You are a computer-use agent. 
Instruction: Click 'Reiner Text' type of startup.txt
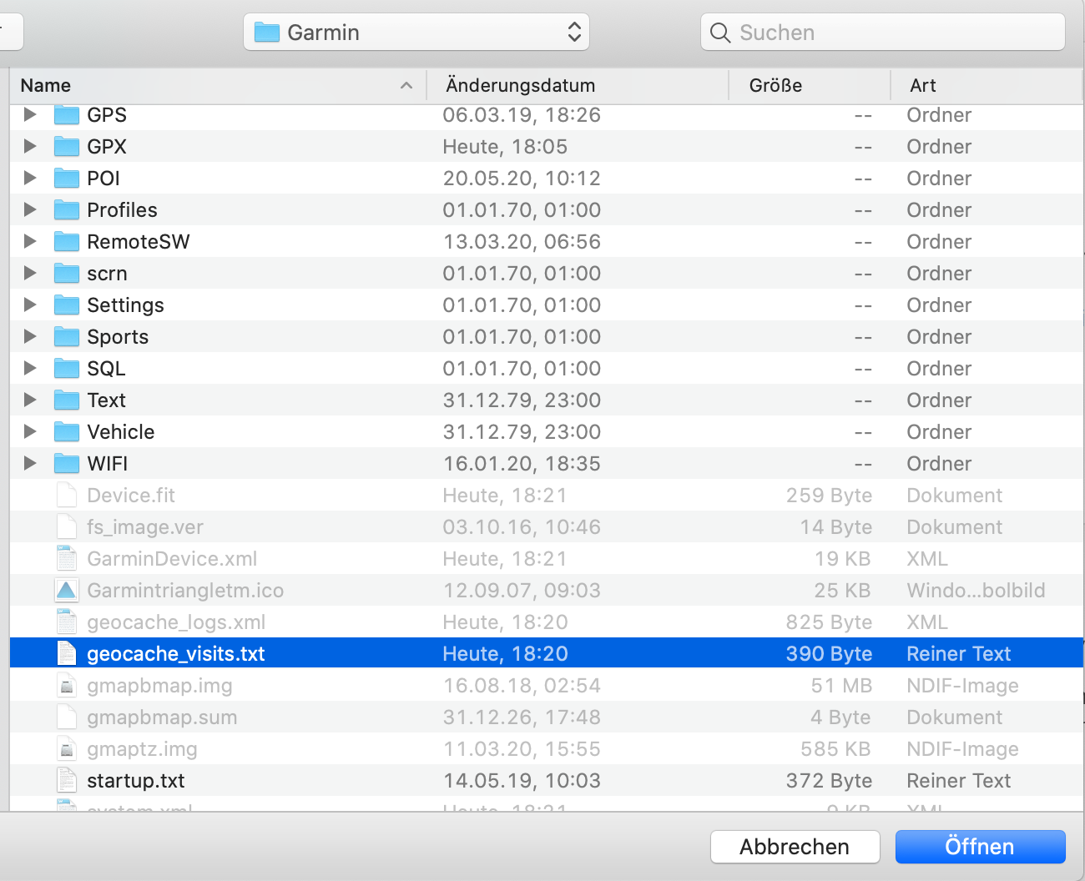pos(959,780)
